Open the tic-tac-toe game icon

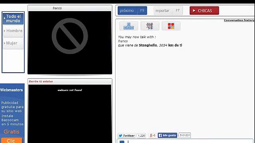click(x=150, y=26)
